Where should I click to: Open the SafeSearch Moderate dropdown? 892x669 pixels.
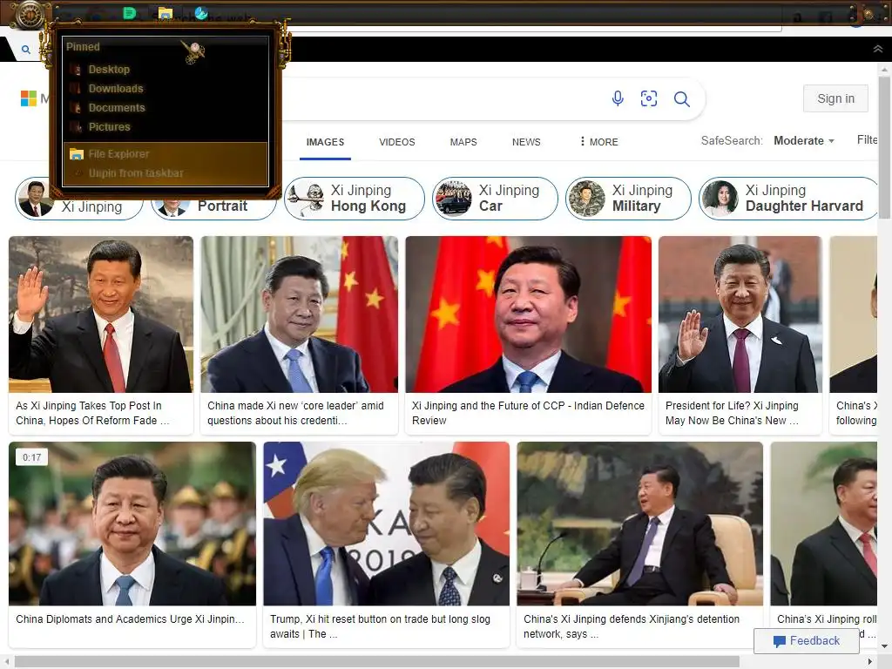click(x=804, y=140)
